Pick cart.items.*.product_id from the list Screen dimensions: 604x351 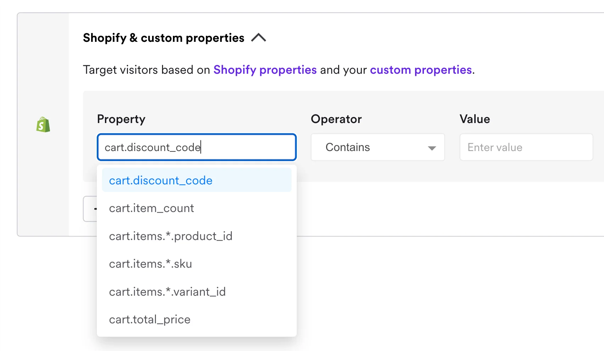click(x=170, y=236)
